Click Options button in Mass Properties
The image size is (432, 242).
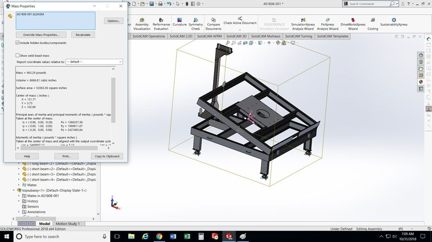coord(113,21)
